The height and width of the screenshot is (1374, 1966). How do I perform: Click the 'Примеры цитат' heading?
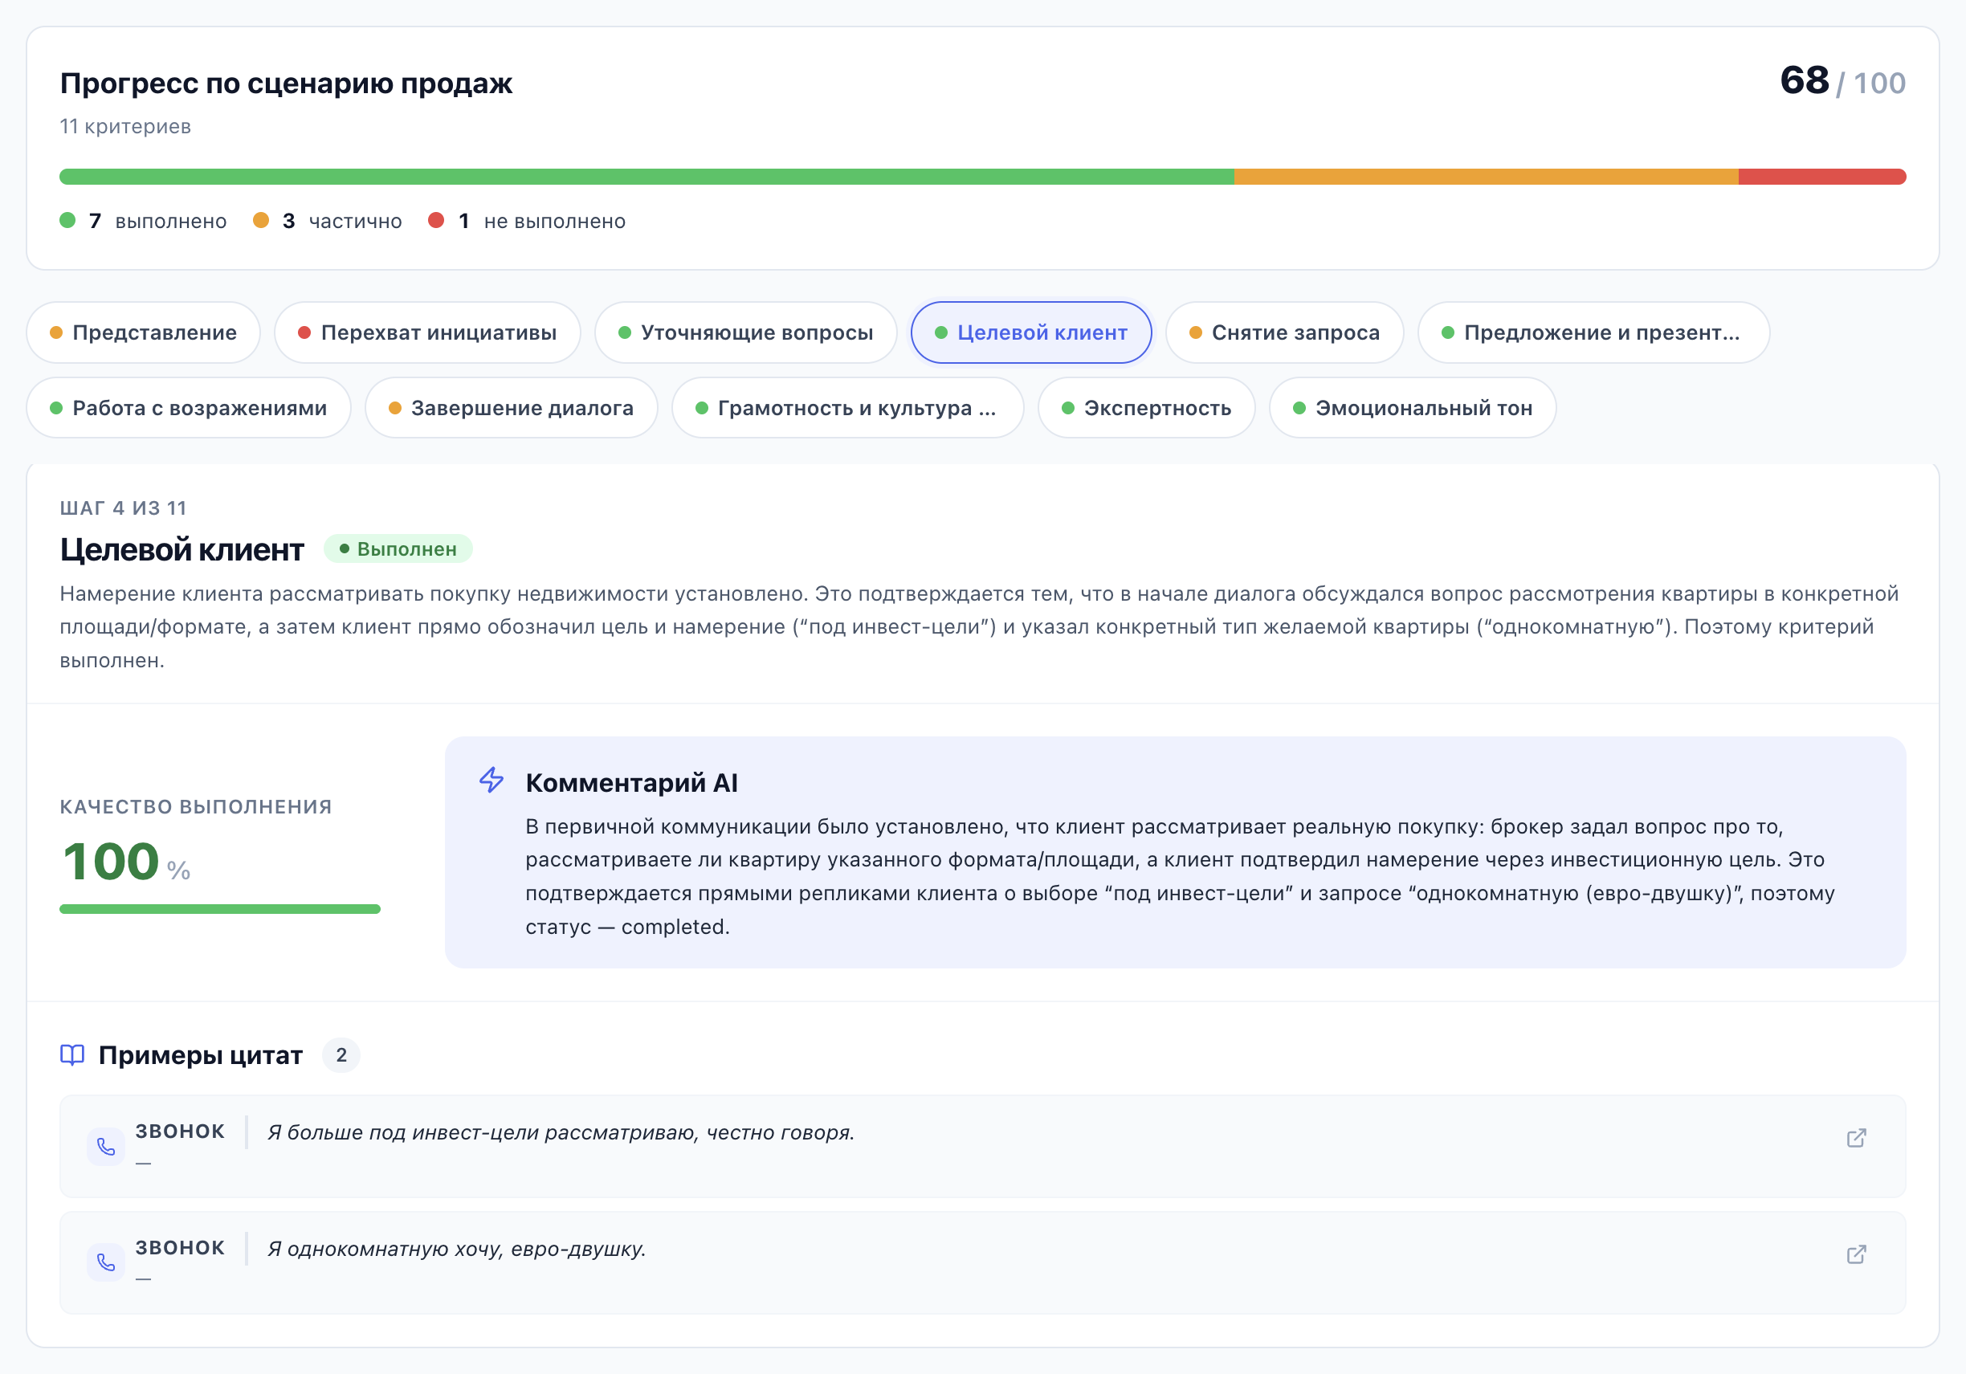(x=200, y=1054)
